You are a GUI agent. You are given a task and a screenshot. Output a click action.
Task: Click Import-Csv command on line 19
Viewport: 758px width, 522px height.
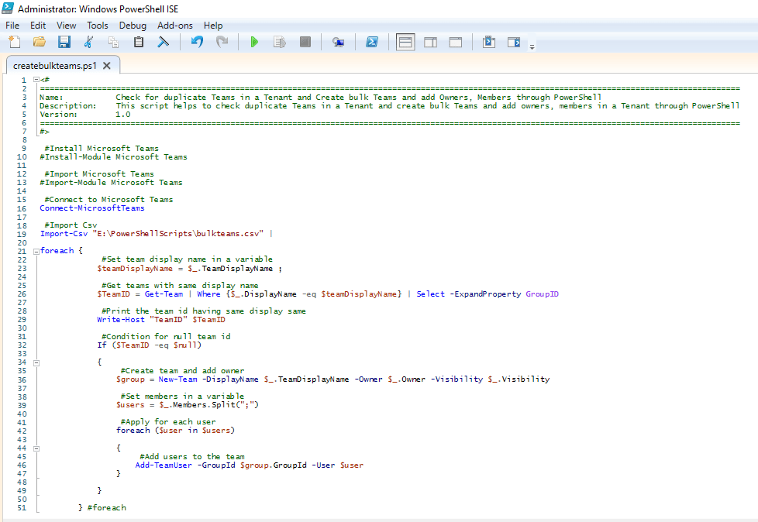click(x=64, y=234)
